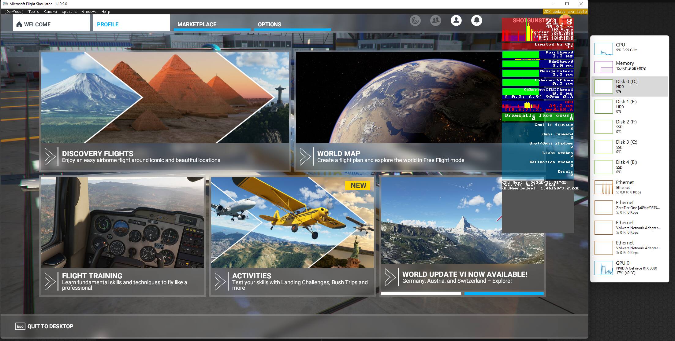Open the player profile avatar icon

pyautogui.click(x=456, y=20)
